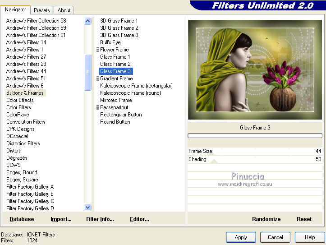This screenshot has width=326, height=245.
Task: Select Andrew's Filters 29 category
Action: 26,64
